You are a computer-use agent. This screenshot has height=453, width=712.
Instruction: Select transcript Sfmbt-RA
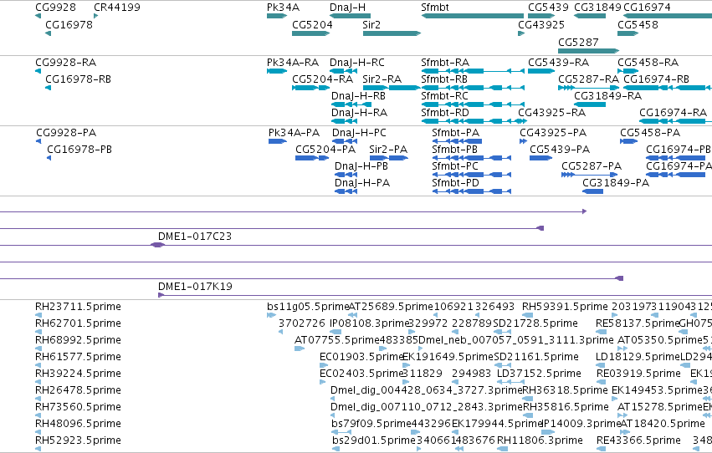473,71
